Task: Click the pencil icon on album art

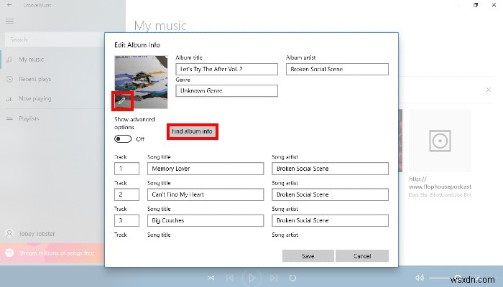Action: pyautogui.click(x=122, y=101)
